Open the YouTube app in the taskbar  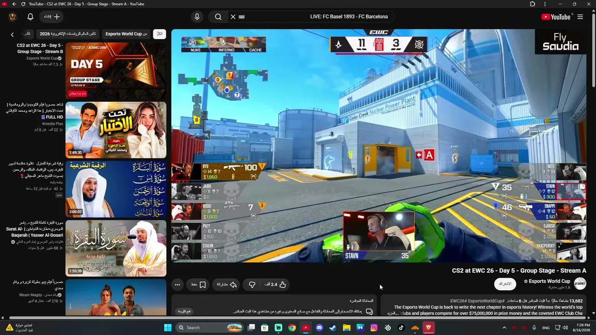click(x=305, y=328)
